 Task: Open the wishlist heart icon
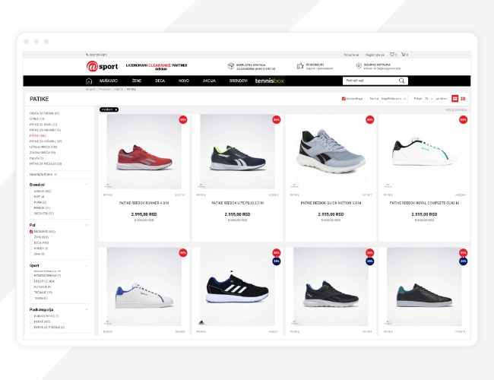click(392, 55)
